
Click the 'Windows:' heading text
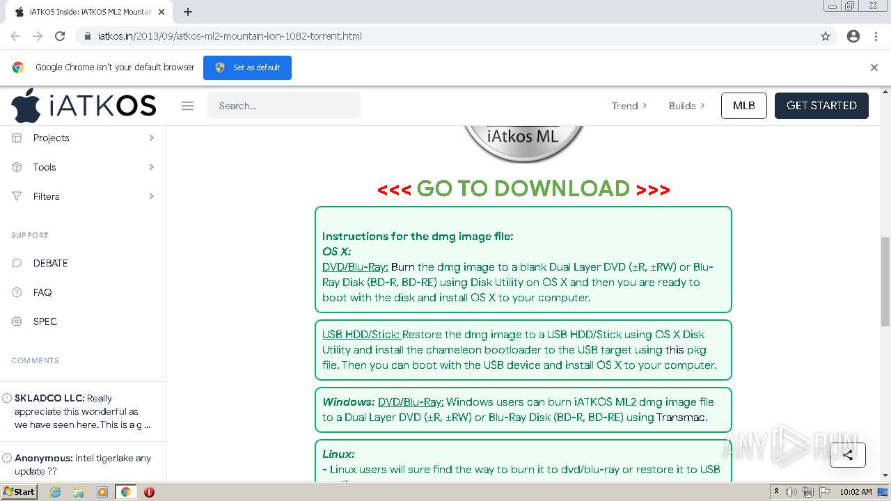pos(348,402)
